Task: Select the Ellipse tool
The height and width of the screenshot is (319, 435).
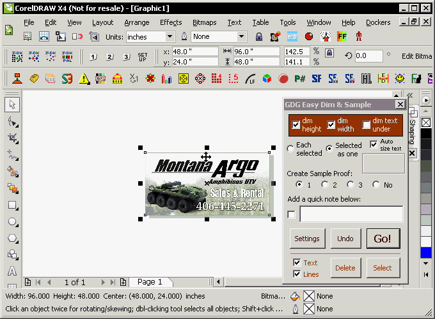Action: click(x=13, y=222)
